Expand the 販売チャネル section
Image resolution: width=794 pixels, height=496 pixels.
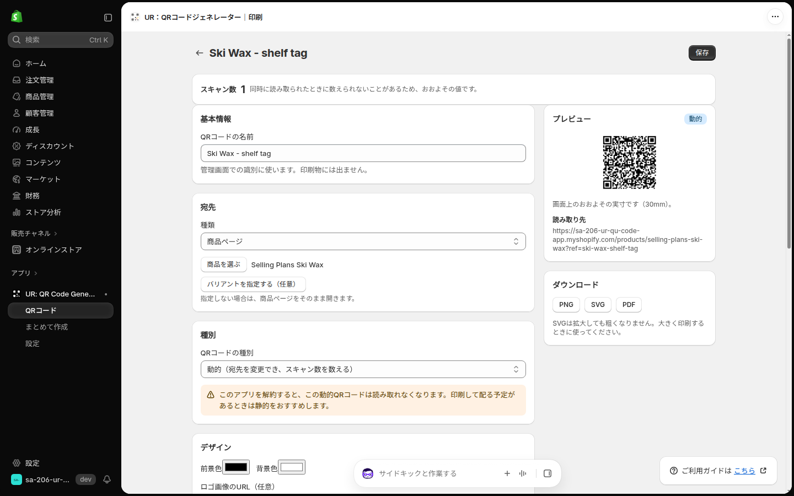(34, 234)
